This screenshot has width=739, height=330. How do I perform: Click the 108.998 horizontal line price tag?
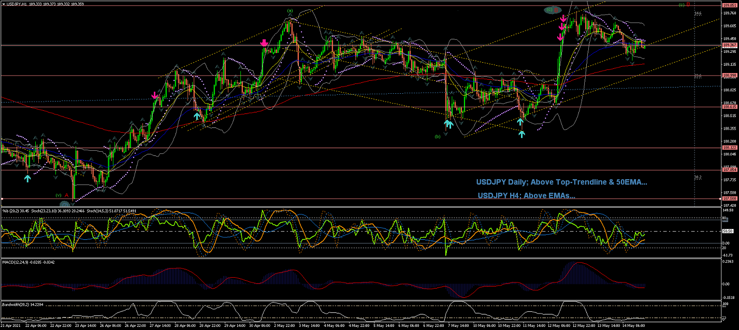[730, 76]
